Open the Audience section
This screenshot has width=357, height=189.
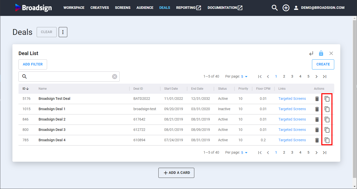point(145,8)
